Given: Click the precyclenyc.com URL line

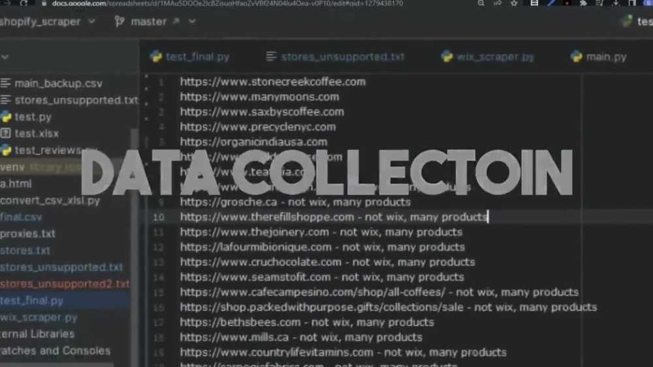Looking at the screenshot, I should coord(258,126).
